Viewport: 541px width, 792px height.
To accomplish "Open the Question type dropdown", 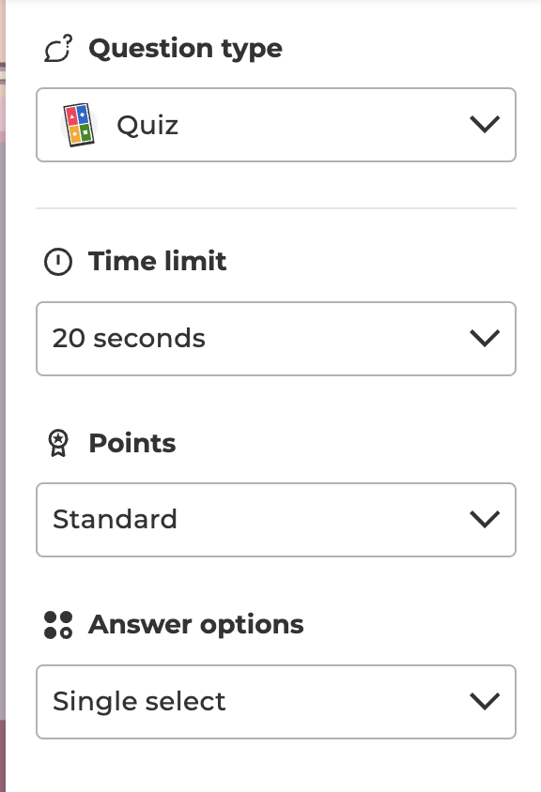I will pos(276,125).
